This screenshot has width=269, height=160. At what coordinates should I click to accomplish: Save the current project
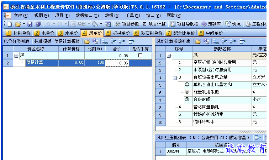[30, 24]
